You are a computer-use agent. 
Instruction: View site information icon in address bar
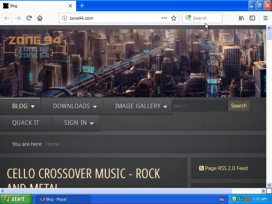[x=65, y=18]
